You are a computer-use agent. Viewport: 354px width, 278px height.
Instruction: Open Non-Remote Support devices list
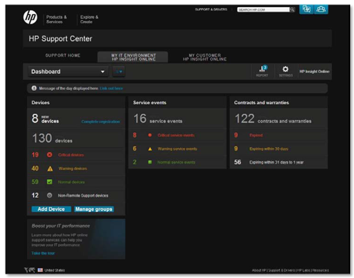pos(83,196)
